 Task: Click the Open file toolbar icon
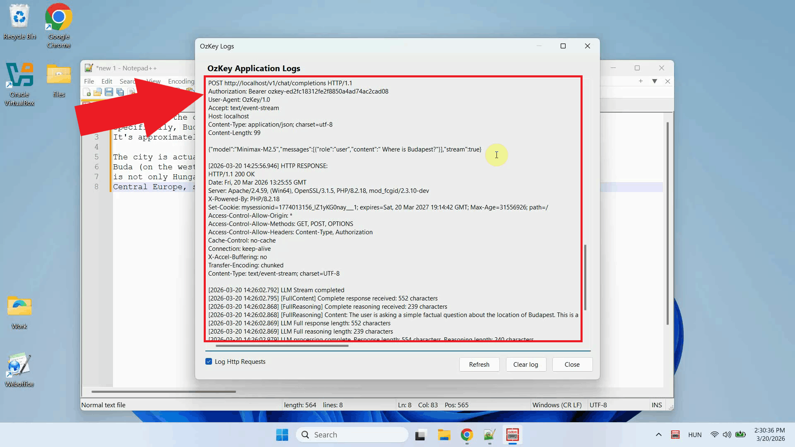click(x=98, y=92)
